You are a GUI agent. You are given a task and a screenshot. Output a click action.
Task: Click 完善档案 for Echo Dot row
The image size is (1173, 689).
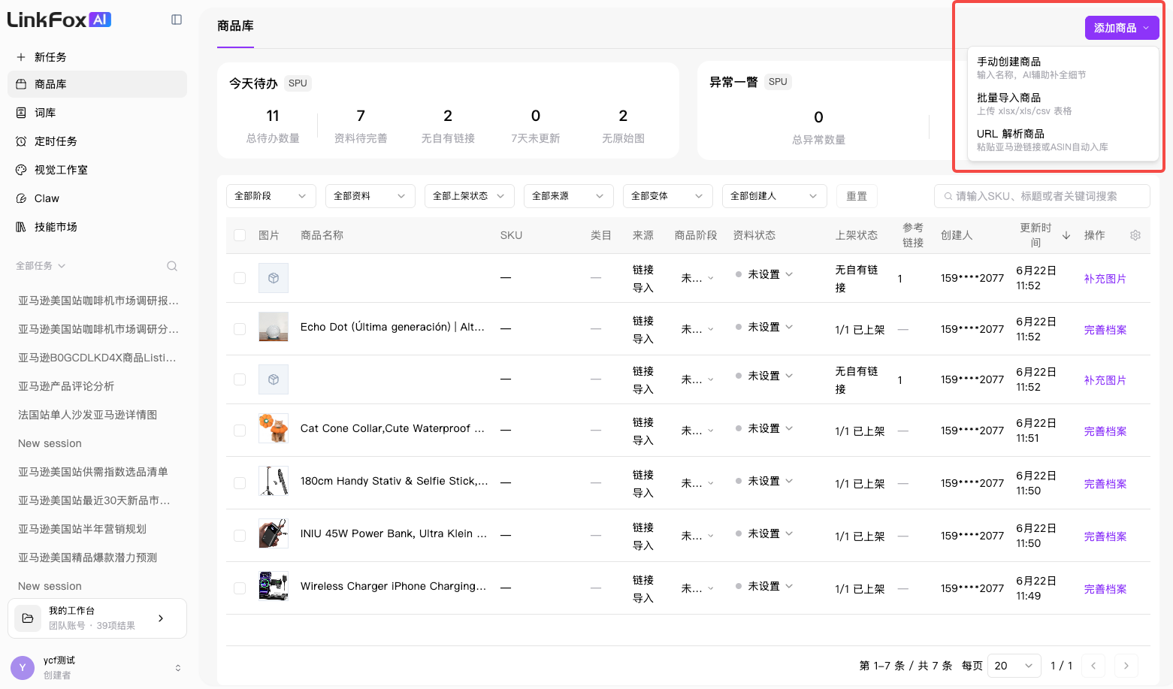pos(1105,330)
